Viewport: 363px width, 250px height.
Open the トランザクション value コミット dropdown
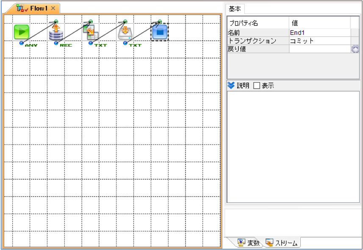(x=320, y=41)
